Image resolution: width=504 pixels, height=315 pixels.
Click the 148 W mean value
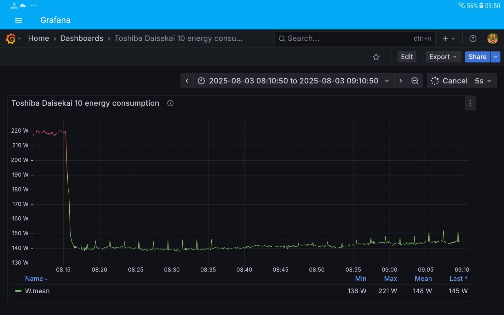(x=422, y=291)
